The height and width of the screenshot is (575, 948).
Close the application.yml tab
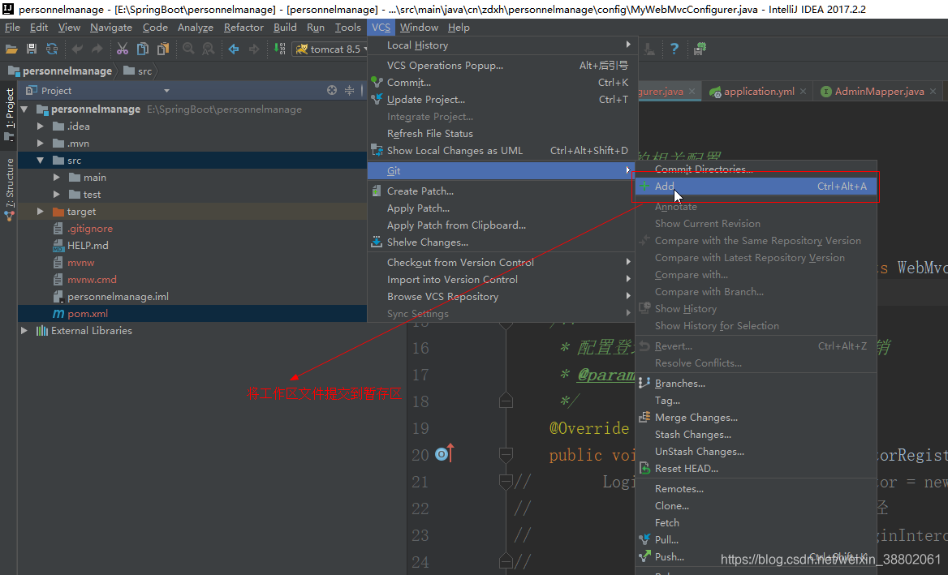803,91
